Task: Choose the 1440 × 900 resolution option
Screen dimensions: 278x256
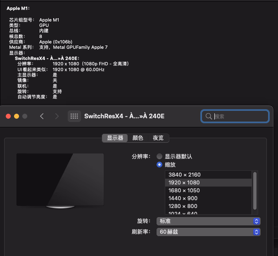Action: (183, 199)
